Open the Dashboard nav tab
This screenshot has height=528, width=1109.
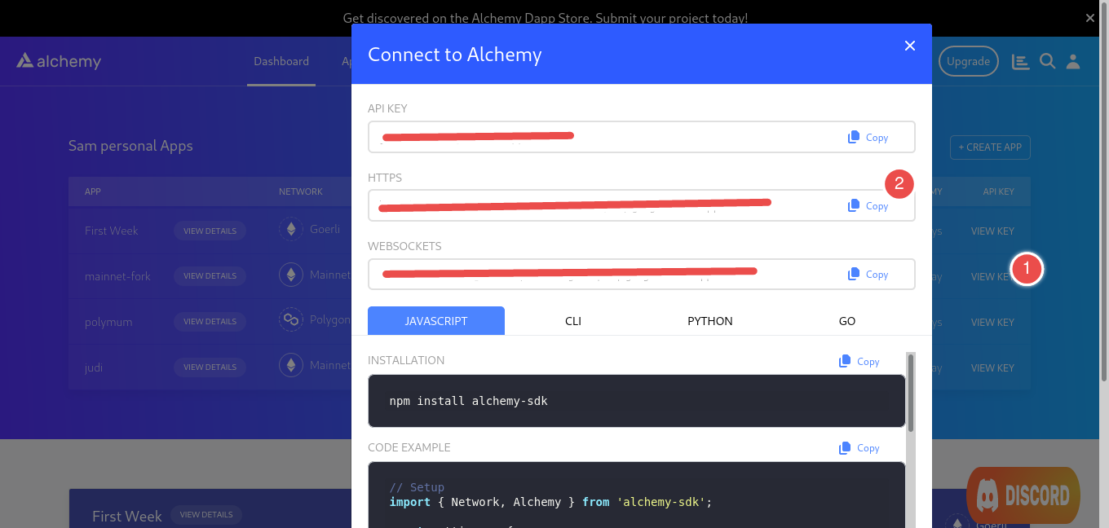(x=281, y=61)
